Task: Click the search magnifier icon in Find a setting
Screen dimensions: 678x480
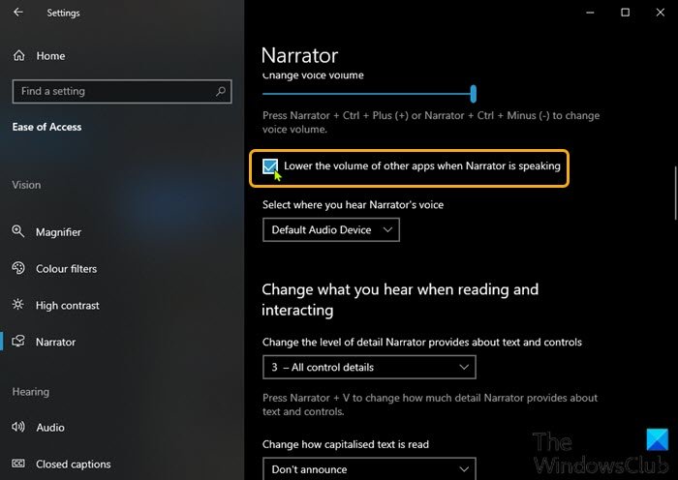Action: tap(221, 91)
